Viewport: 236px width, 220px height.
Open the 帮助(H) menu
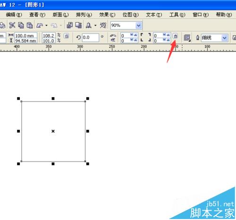[224, 15]
